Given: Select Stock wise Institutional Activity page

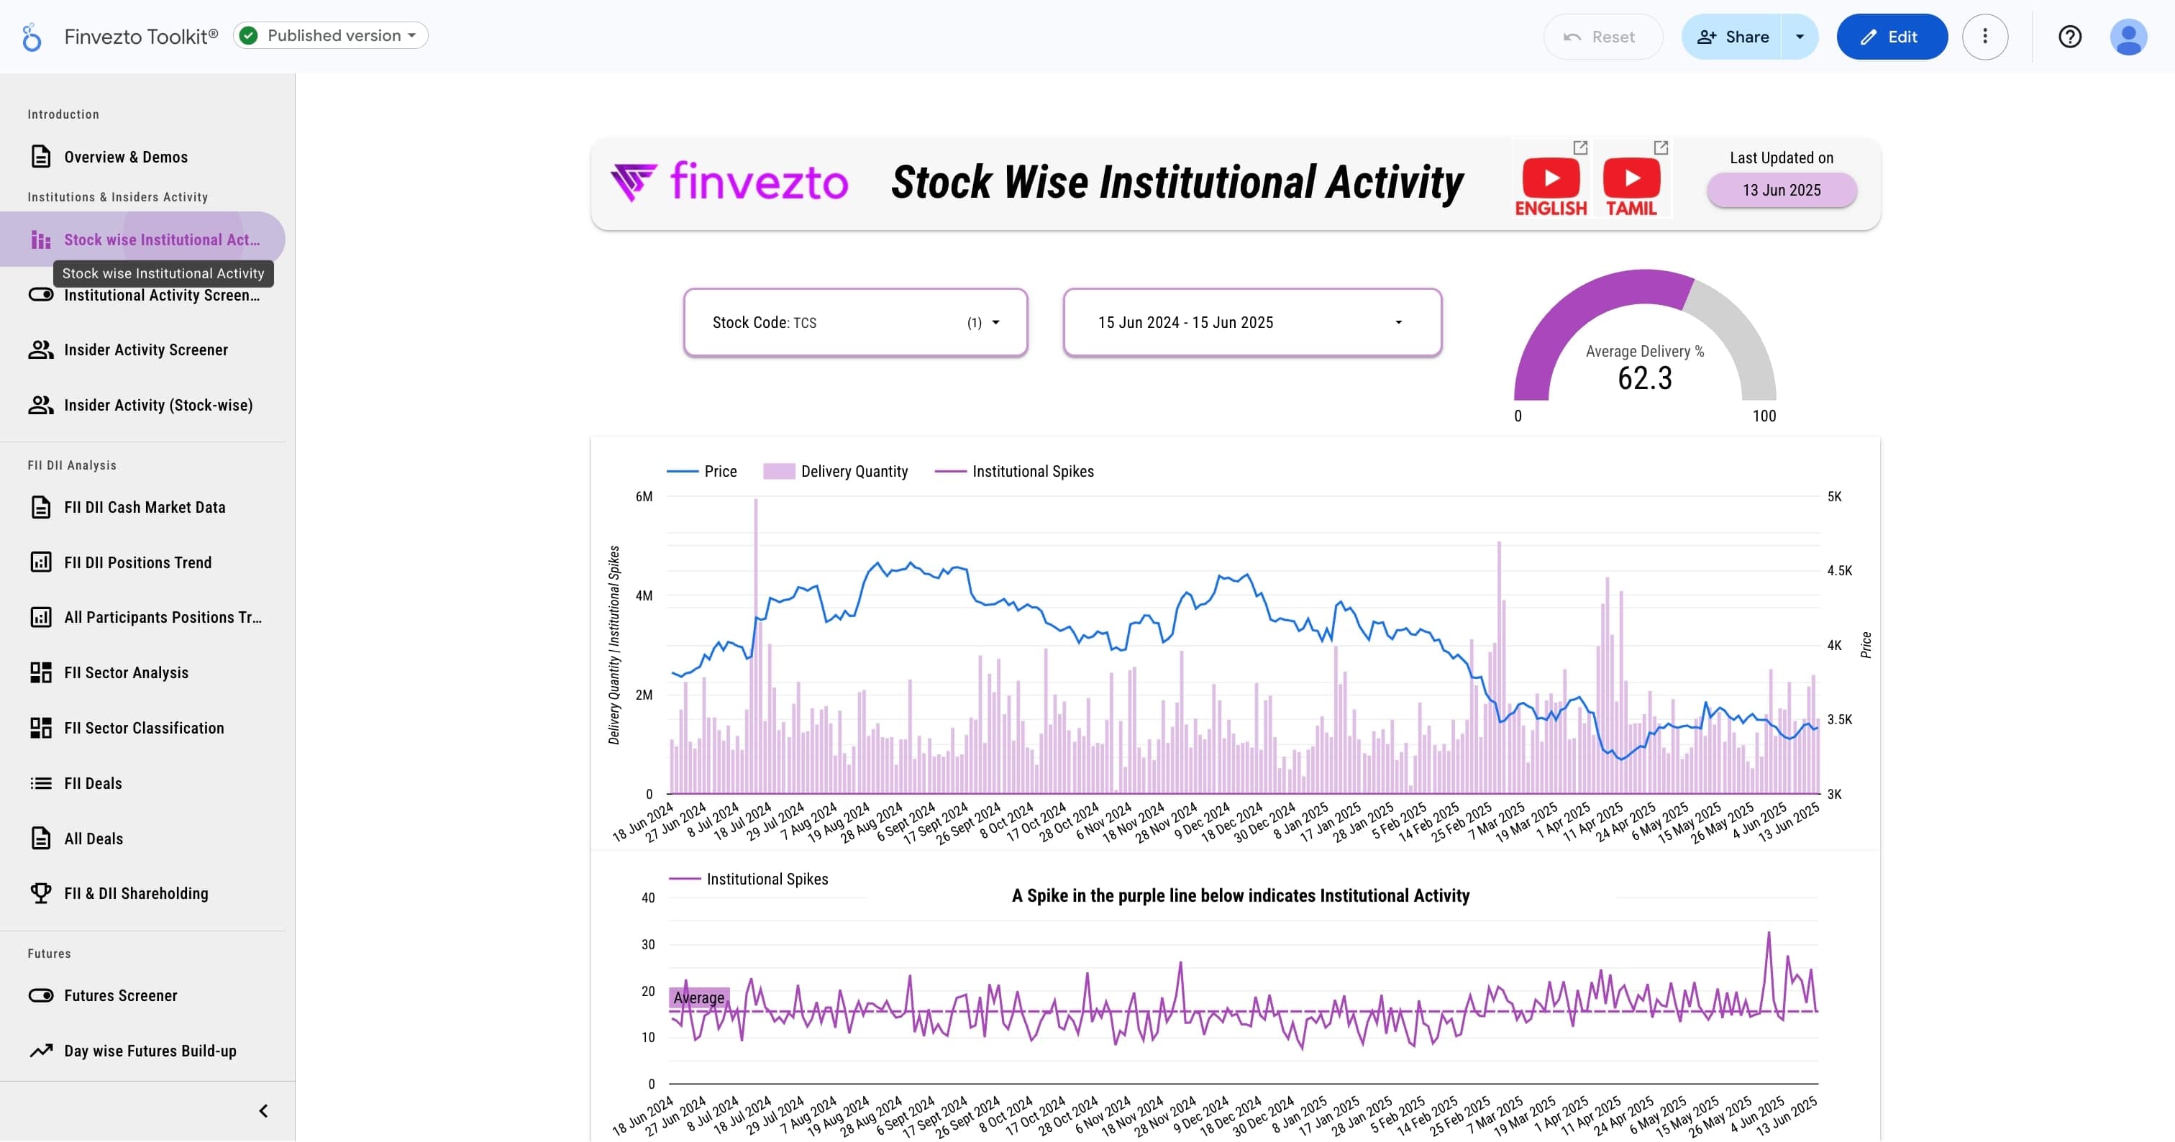Looking at the screenshot, I should pos(142,239).
